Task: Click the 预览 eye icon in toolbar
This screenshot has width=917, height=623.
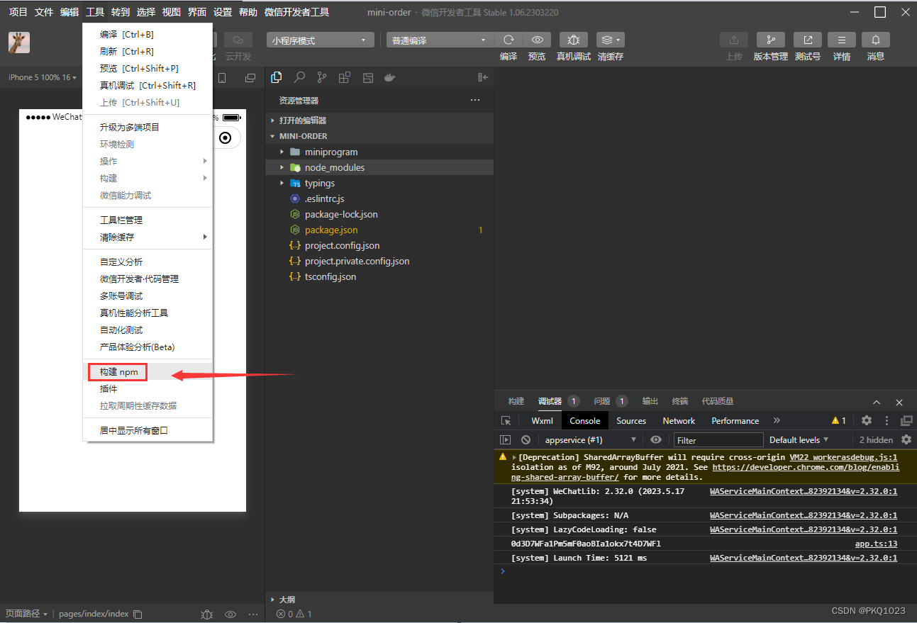Action: pos(537,40)
